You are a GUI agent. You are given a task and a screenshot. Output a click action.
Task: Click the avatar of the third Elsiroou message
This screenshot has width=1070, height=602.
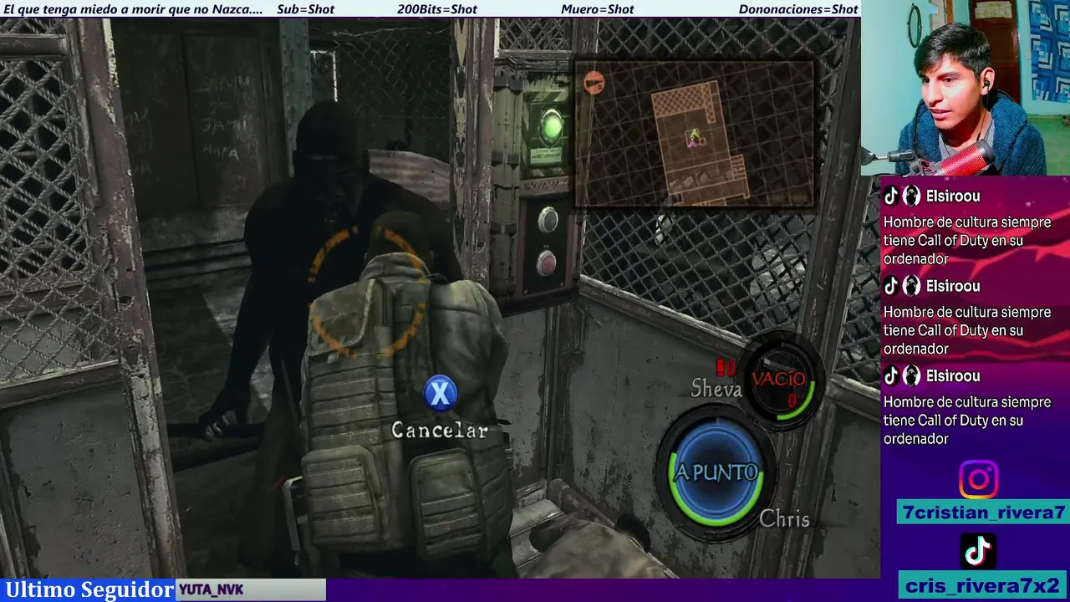[x=912, y=375]
